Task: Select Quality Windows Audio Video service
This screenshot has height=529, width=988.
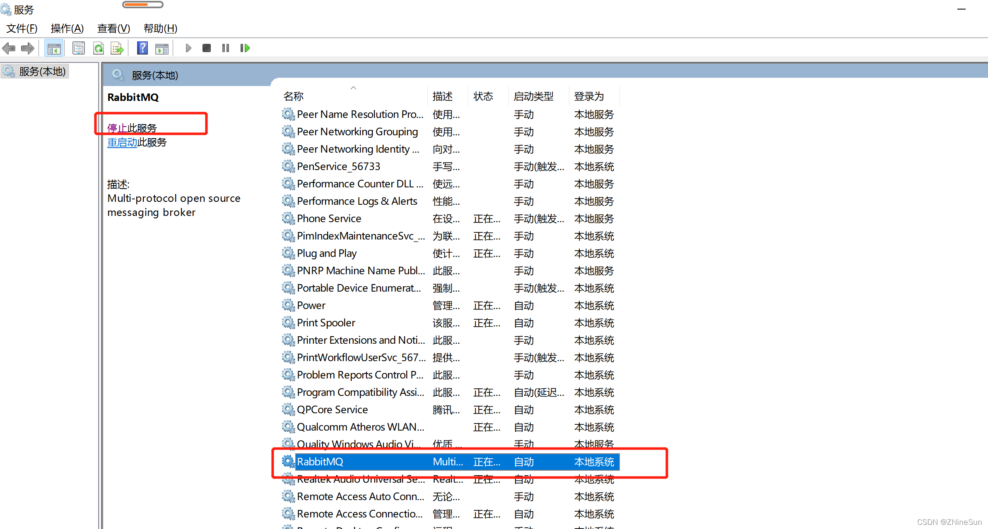Action: pyautogui.click(x=451, y=443)
